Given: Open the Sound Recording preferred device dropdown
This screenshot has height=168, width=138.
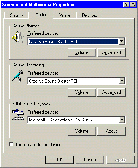Looking at the screenshot, I should click(121, 81).
